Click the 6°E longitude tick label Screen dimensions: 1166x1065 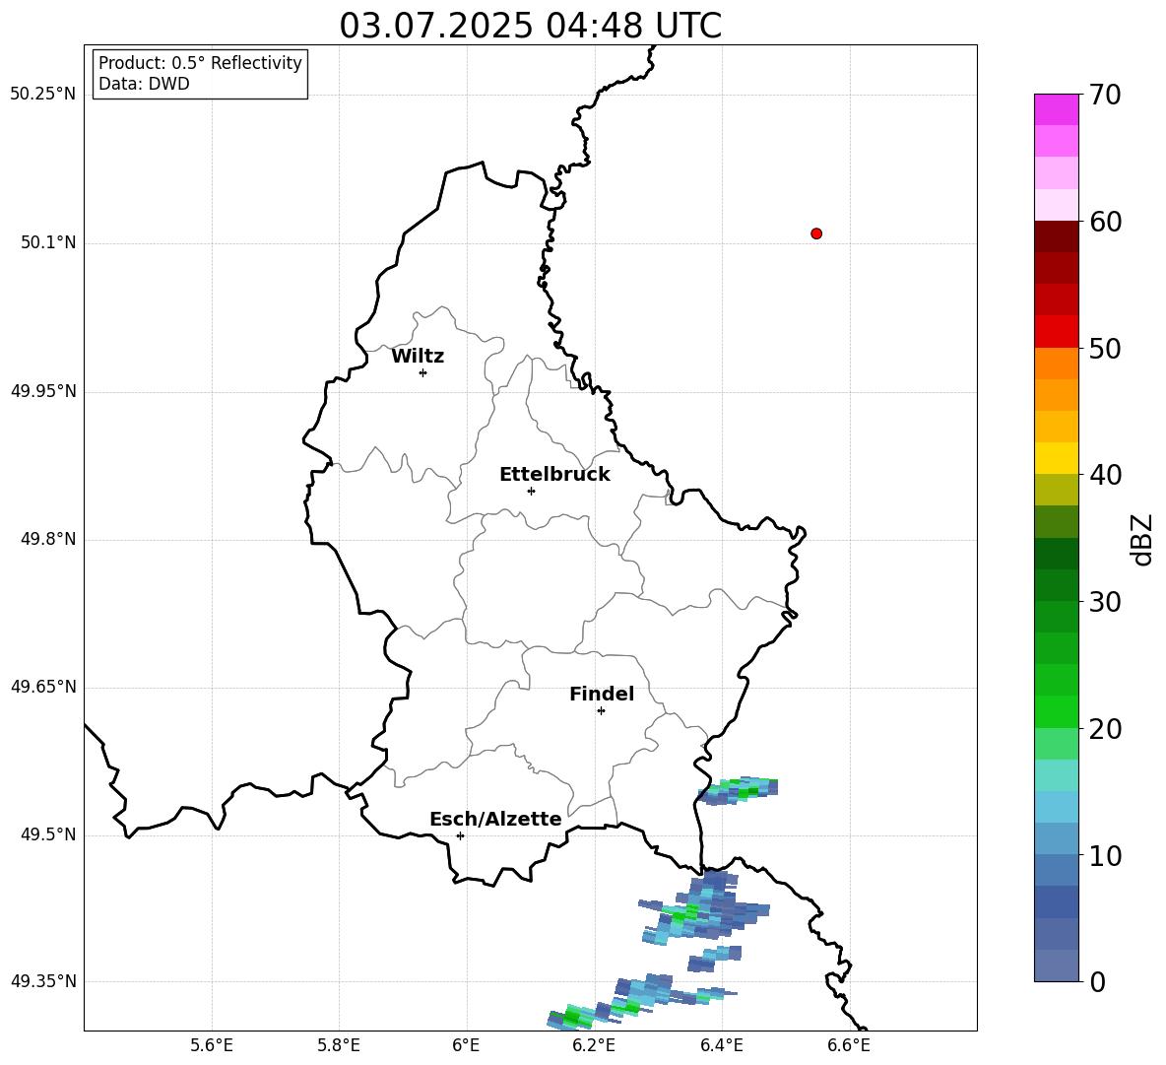coord(466,1045)
